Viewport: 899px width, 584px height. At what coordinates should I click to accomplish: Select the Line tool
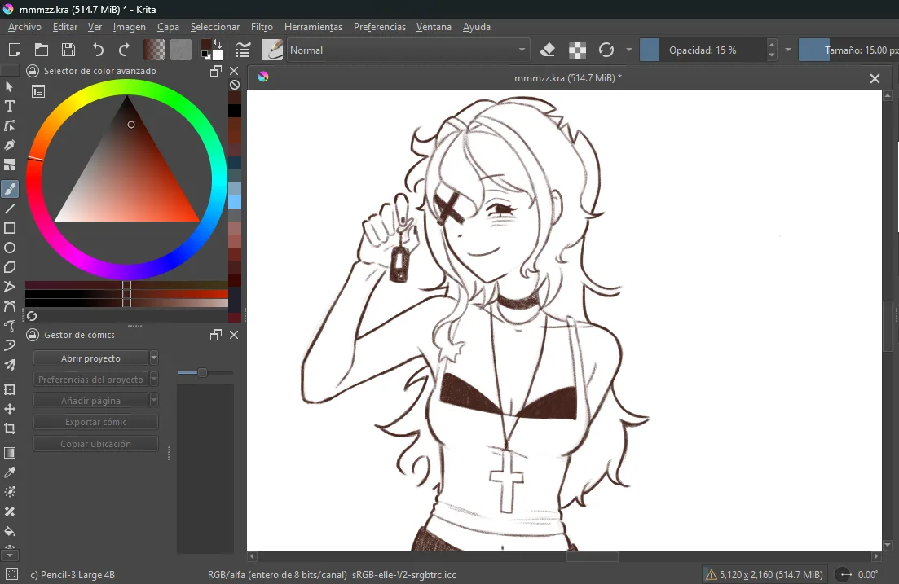pyautogui.click(x=9, y=209)
